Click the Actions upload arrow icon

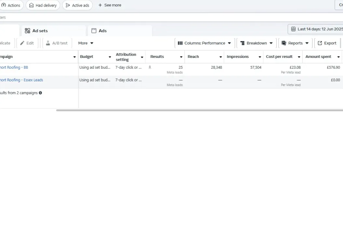point(4,5)
